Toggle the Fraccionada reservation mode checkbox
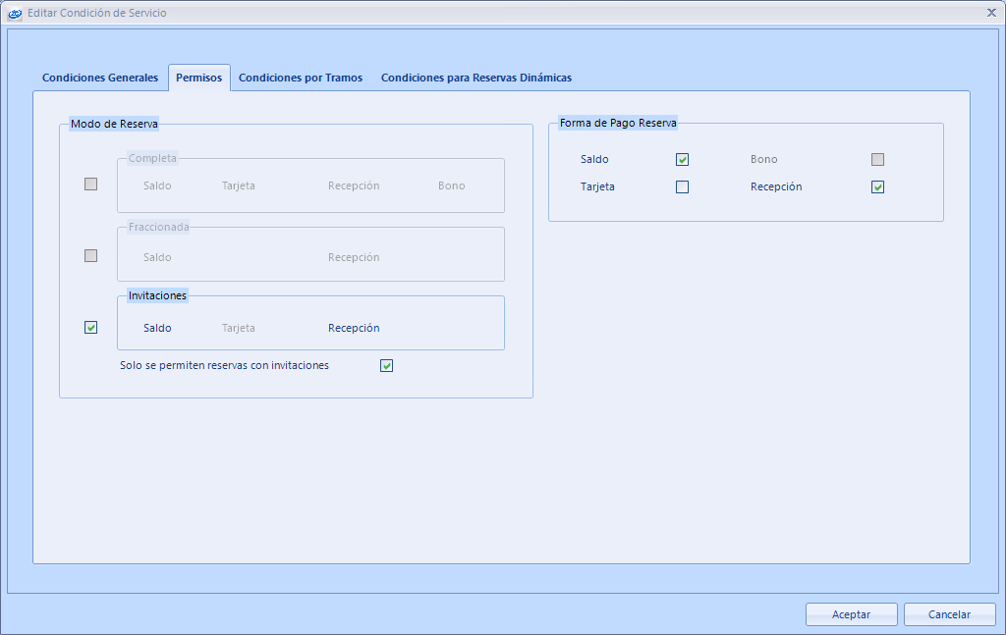1006x635 pixels. coord(91,255)
